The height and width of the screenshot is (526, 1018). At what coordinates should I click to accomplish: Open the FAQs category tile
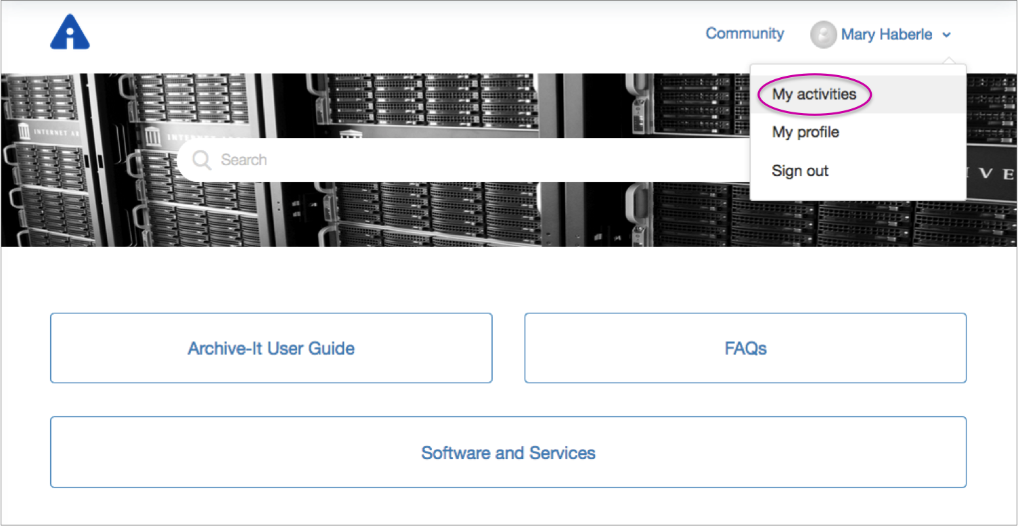745,349
